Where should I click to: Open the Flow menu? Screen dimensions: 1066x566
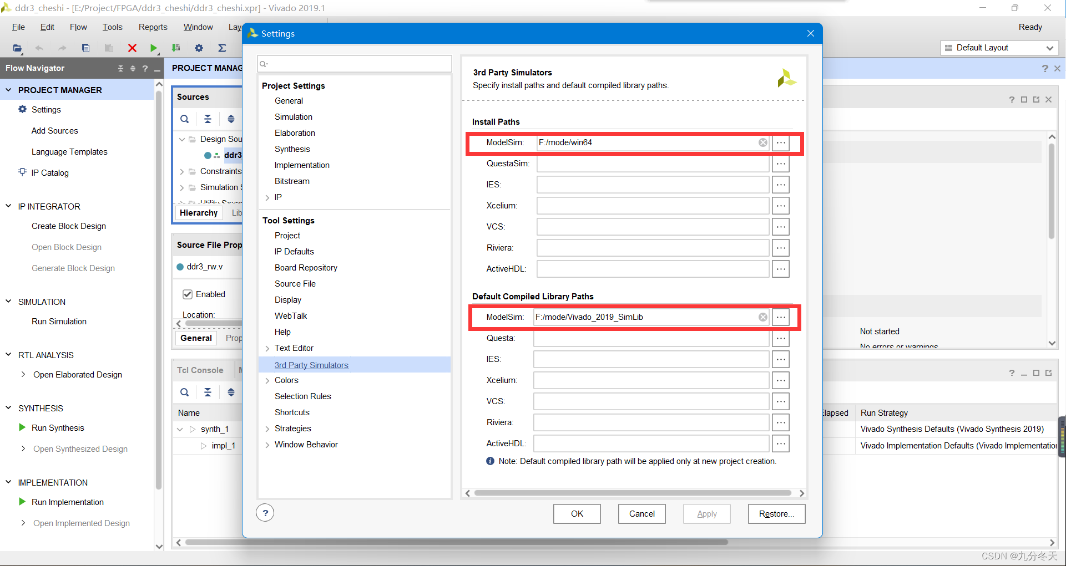pyautogui.click(x=78, y=27)
